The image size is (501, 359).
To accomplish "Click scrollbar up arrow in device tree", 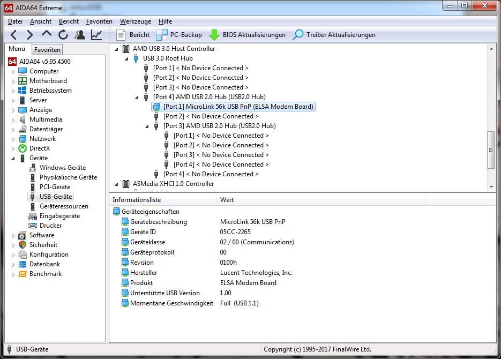I will (491, 49).
